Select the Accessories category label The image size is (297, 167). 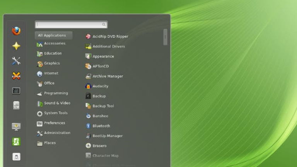coord(55,43)
